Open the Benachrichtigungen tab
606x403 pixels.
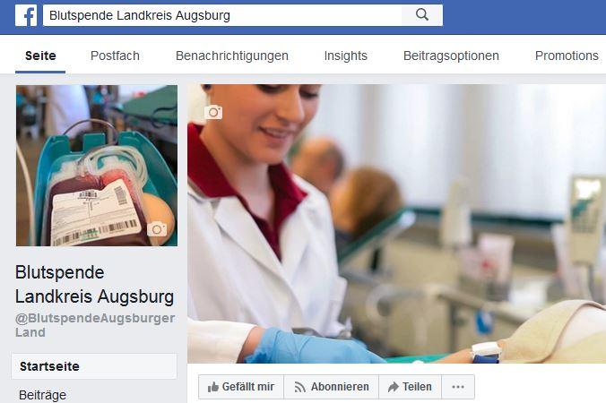pos(232,56)
